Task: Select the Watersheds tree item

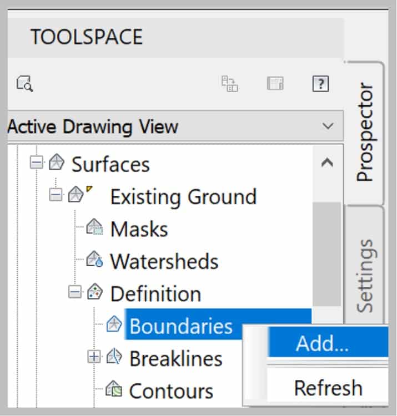Action: (164, 262)
